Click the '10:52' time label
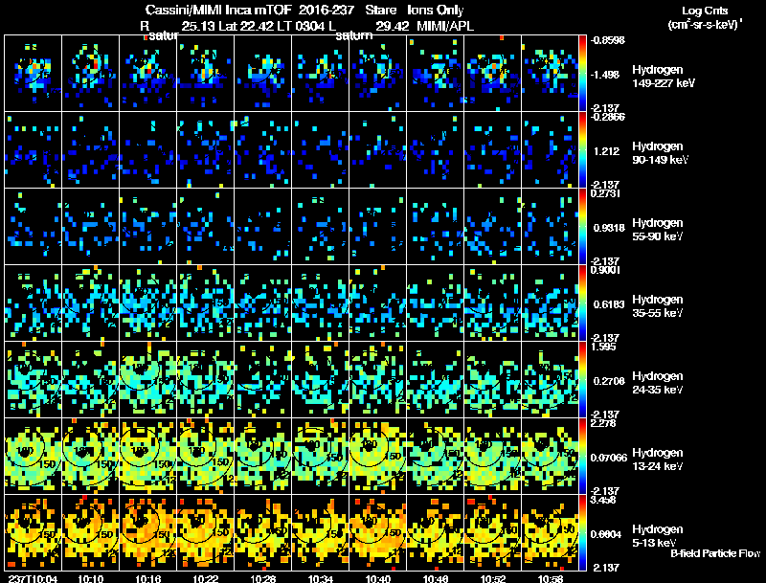This screenshot has height=583, width=766. click(x=493, y=579)
